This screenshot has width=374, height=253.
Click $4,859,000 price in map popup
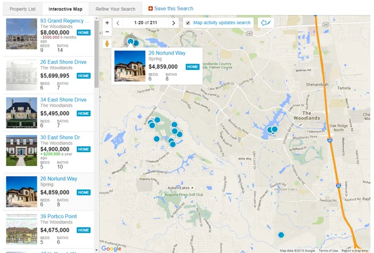coord(163,67)
